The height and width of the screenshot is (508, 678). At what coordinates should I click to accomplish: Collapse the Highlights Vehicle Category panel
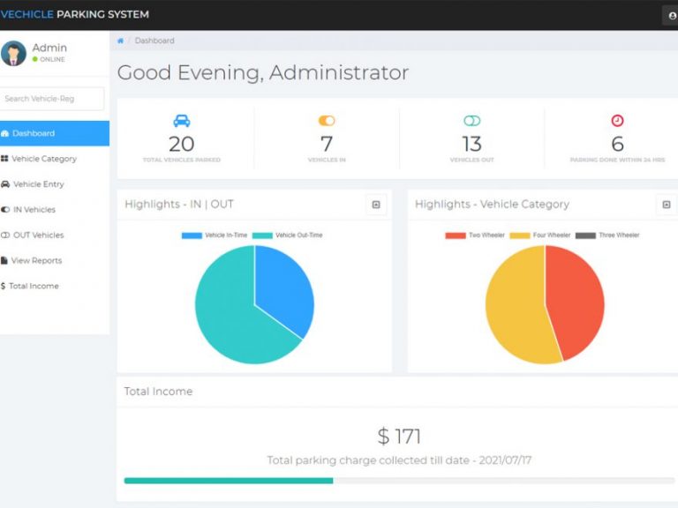(x=667, y=205)
